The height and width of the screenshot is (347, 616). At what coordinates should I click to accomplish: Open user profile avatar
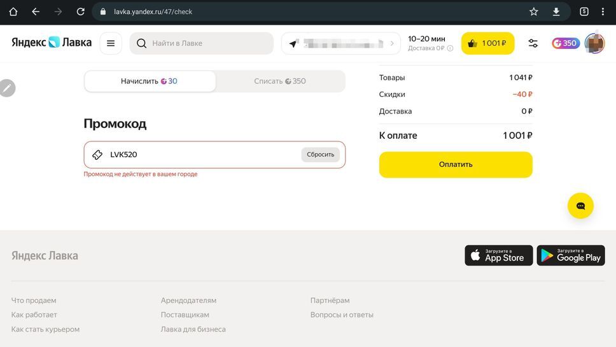pos(594,43)
